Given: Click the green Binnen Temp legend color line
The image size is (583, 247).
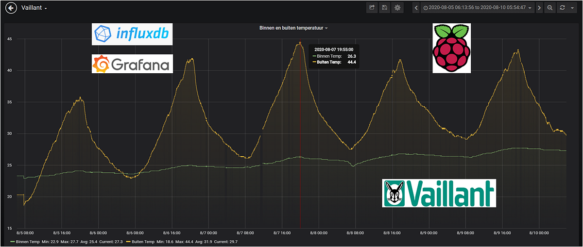Looking at the screenshot, I should pos(13,242).
